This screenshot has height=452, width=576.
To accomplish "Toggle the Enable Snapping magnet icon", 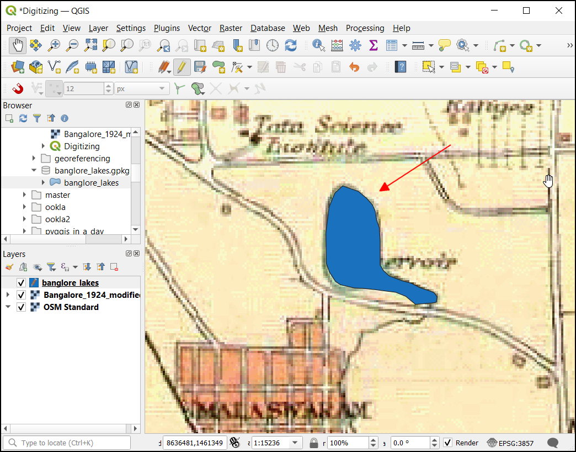I will 17,88.
